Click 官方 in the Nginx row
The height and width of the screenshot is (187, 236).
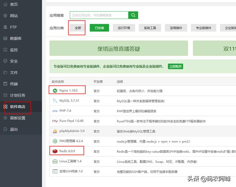[97, 91]
